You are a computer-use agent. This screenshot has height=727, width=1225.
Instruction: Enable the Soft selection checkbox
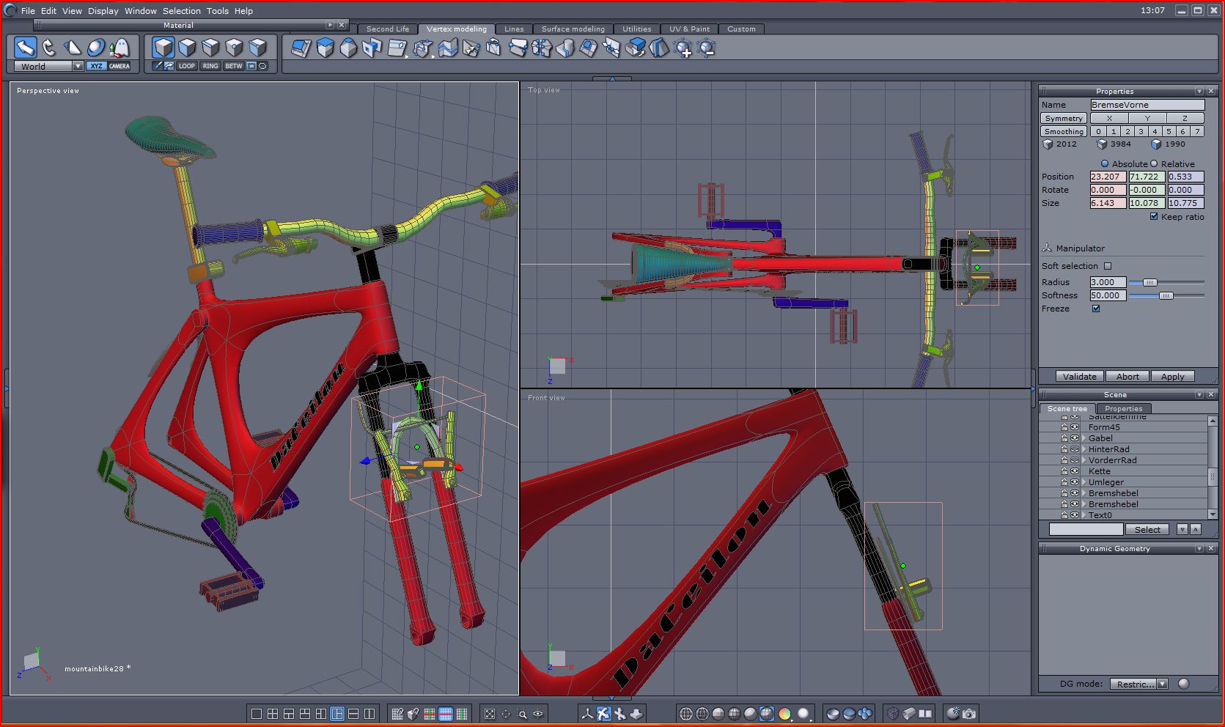[x=1108, y=266]
